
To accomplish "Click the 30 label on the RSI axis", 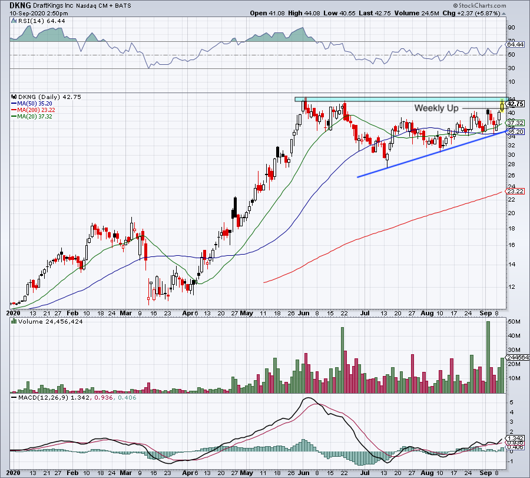I will point(511,68).
